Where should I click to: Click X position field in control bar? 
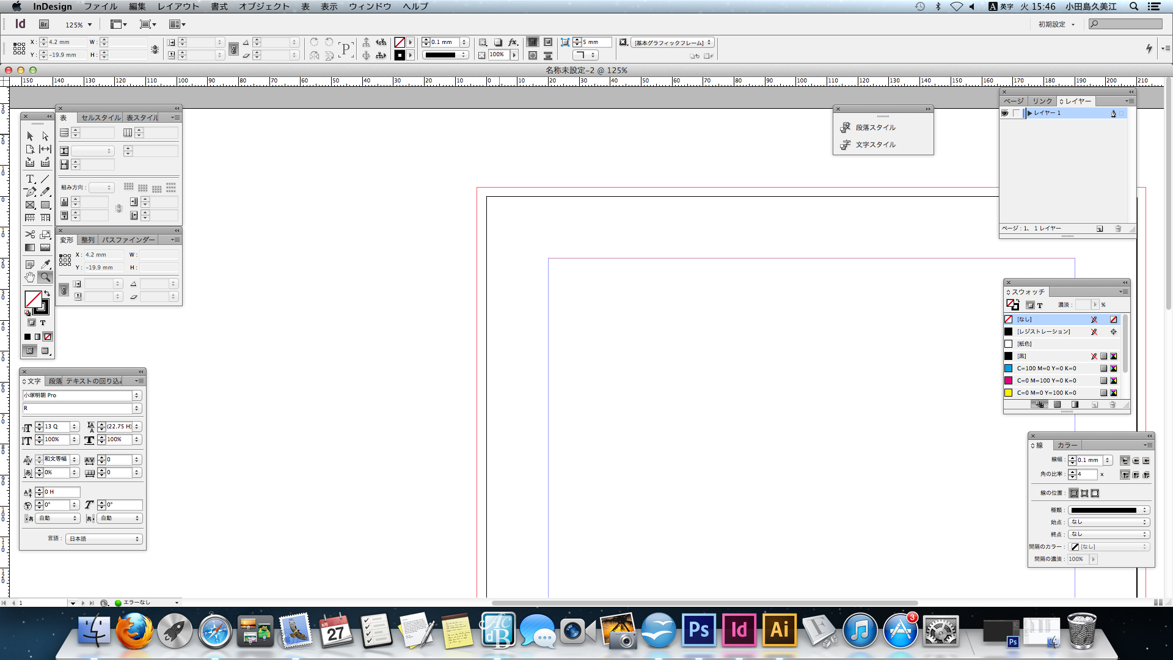pos(66,42)
